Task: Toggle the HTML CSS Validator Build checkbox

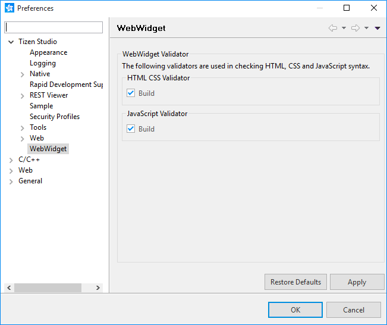Action: [131, 93]
